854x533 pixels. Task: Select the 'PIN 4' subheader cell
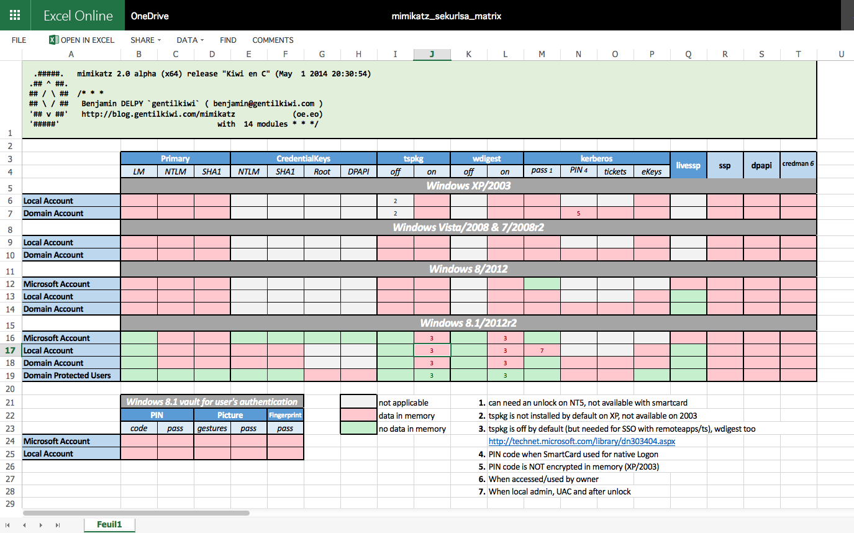click(x=578, y=171)
